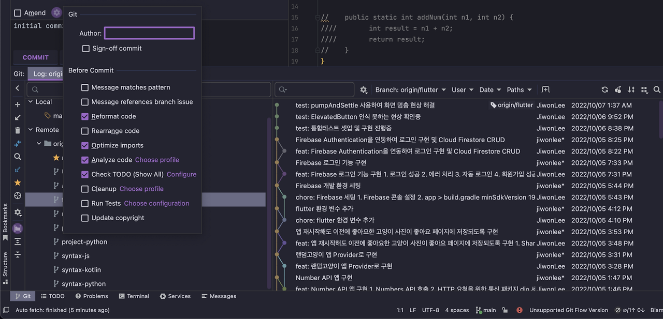This screenshot has height=319, width=663.
Task: Collapse the Local branches node
Action: click(x=30, y=102)
